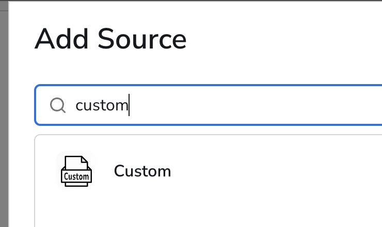
Task: Select the Custom source file icon
Action: click(x=76, y=171)
